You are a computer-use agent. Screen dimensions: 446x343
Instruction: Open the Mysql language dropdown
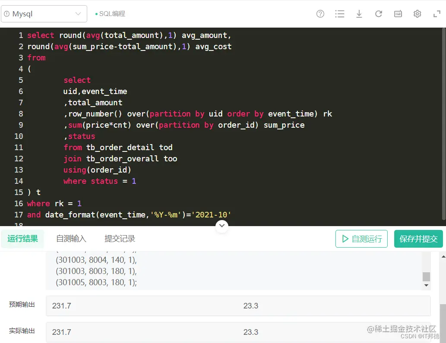[44, 14]
